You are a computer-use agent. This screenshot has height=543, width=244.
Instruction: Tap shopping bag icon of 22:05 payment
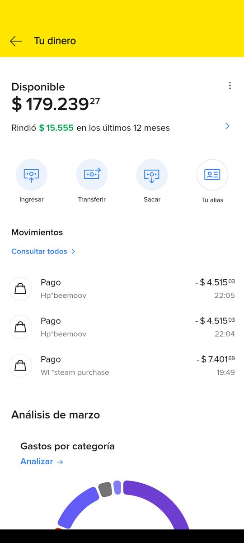pos(20,289)
